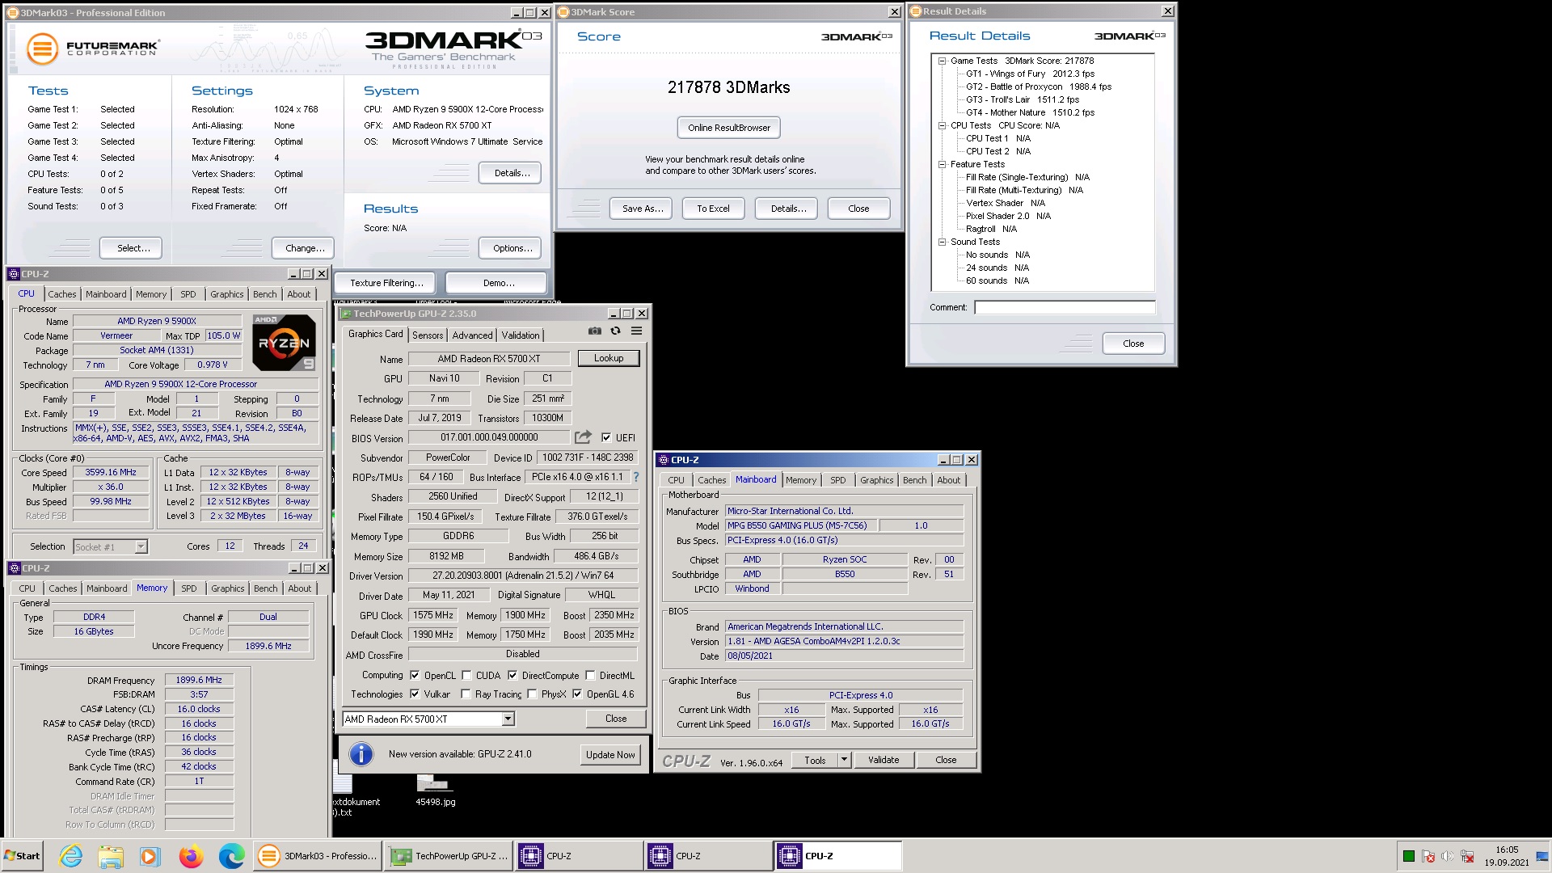The width and height of the screenshot is (1552, 873).
Task: Toggle the DirectCompute checkbox
Action: click(512, 675)
